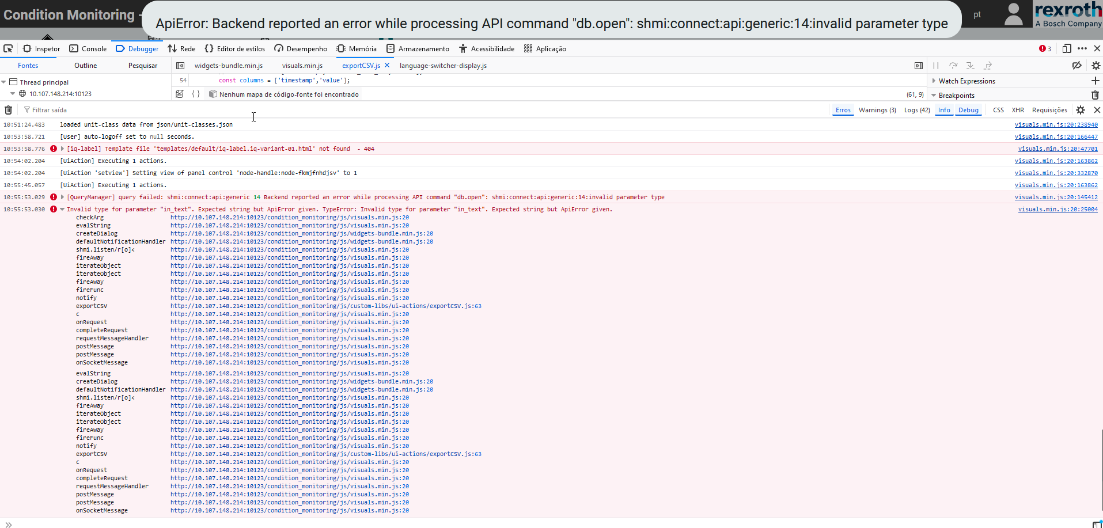Click the element picker icon in DevTools
The image size is (1103, 528).
(8, 49)
